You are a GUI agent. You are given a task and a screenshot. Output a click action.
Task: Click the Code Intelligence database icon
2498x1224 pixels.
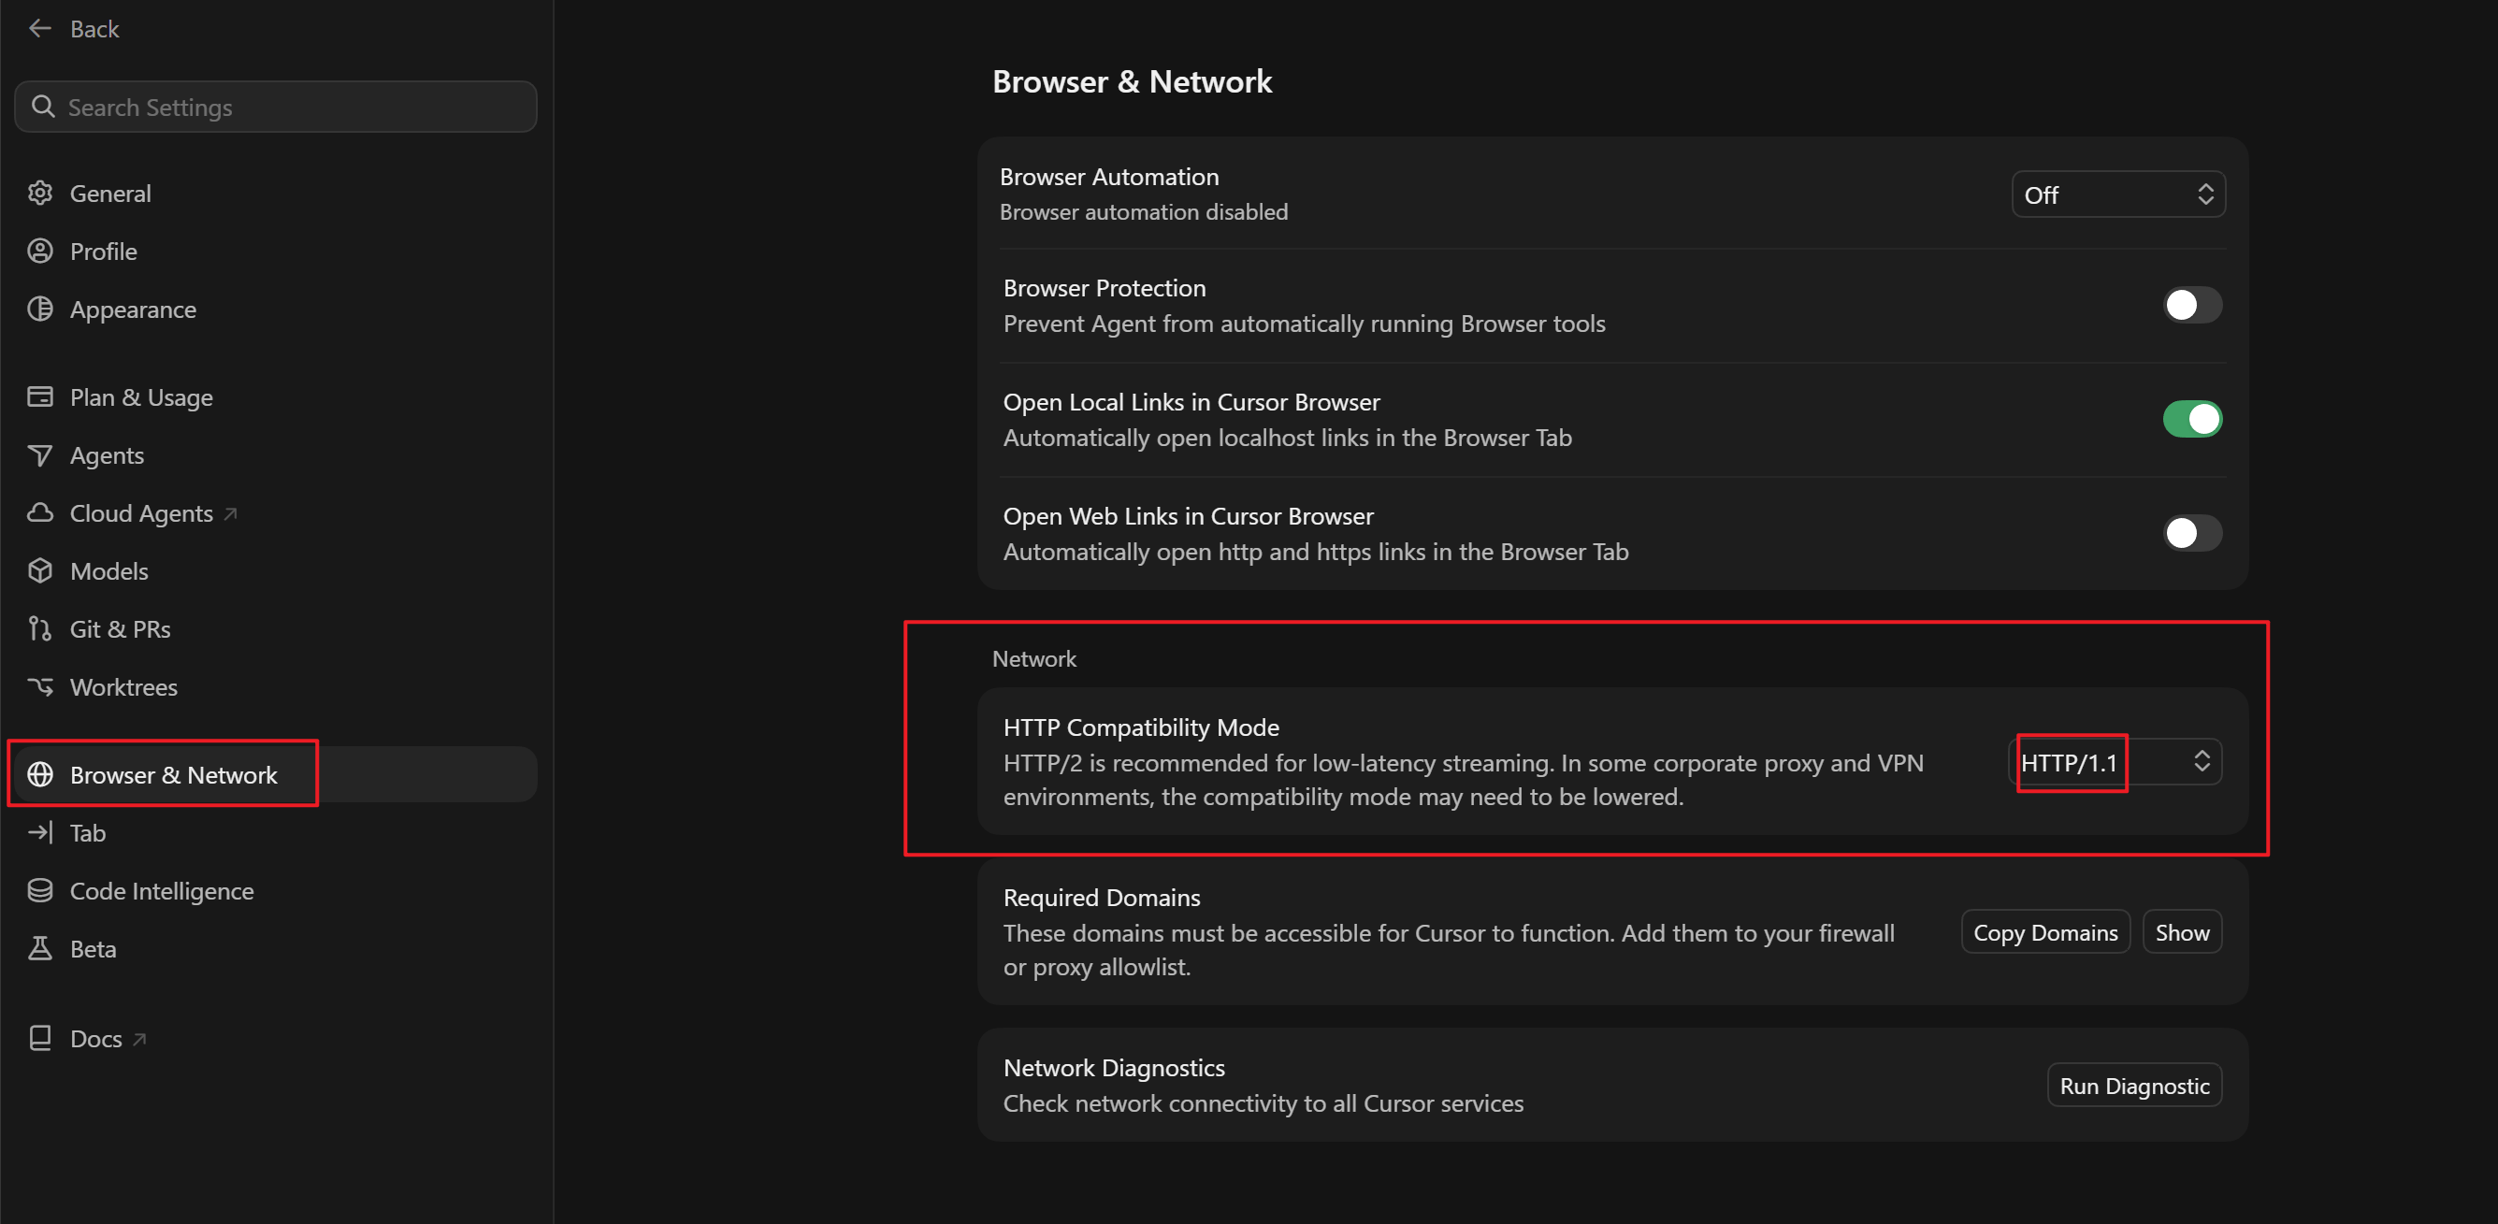(40, 891)
